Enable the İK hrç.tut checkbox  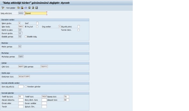[36, 27]
